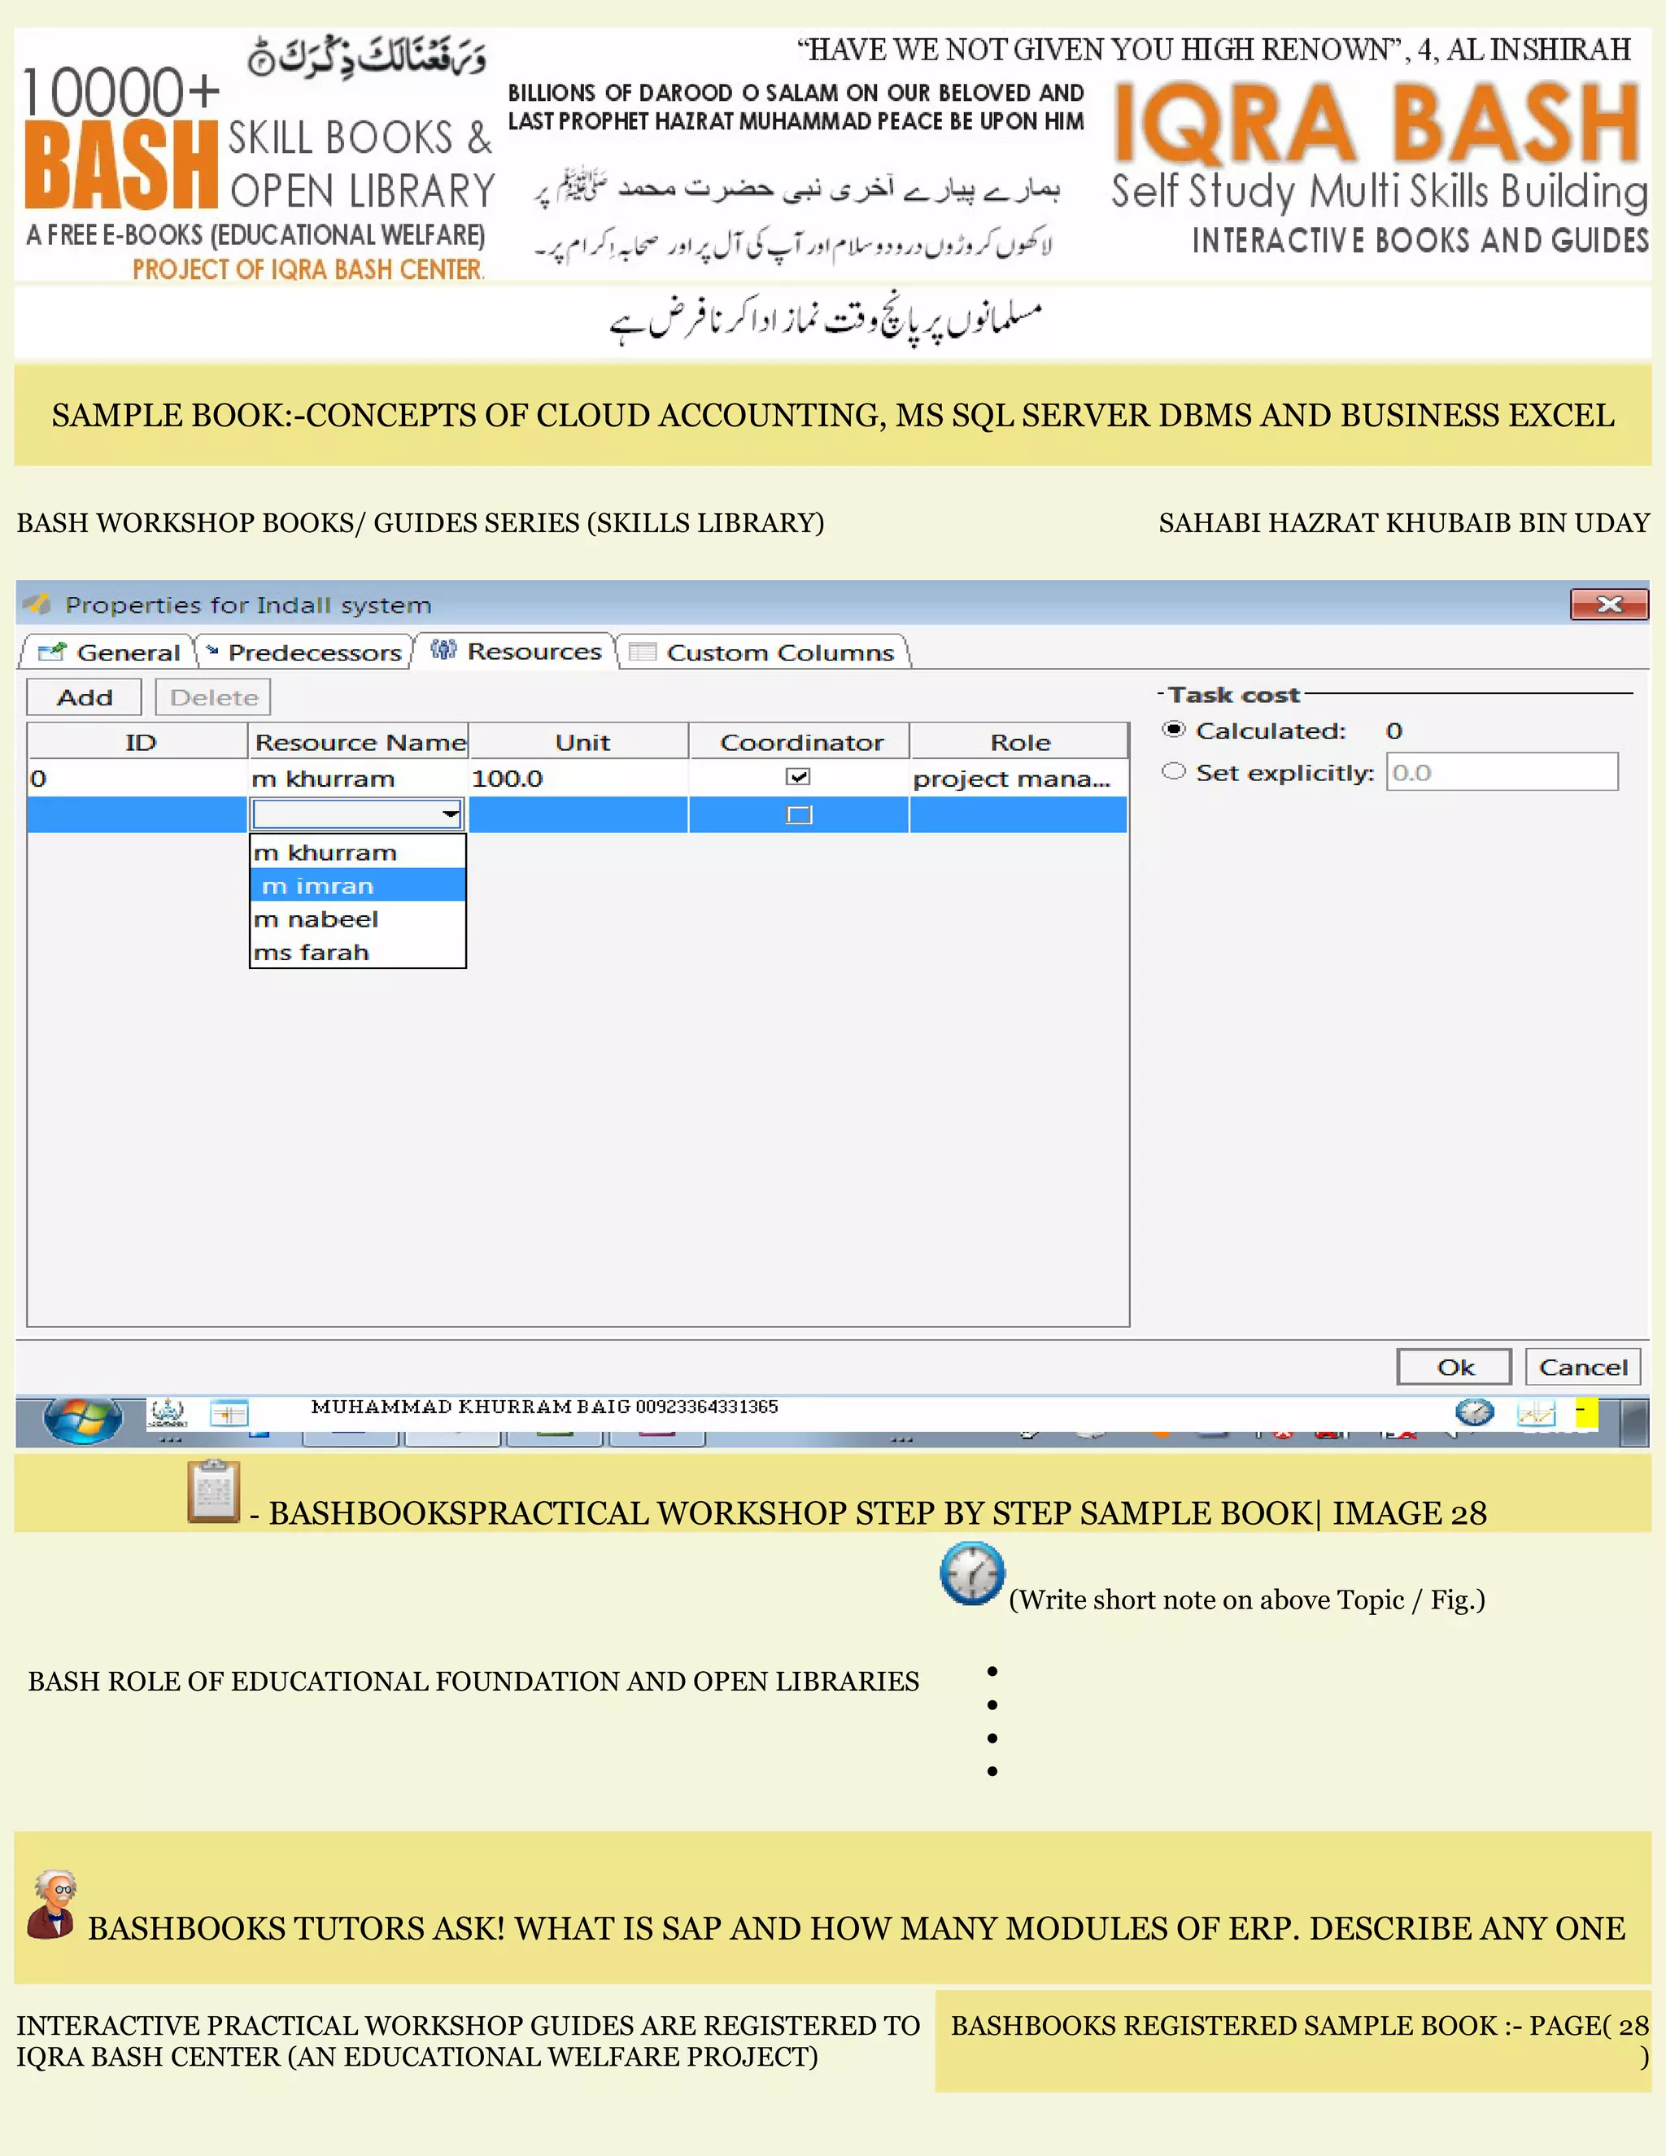Choose ms farah from the dropdown list

(358, 952)
